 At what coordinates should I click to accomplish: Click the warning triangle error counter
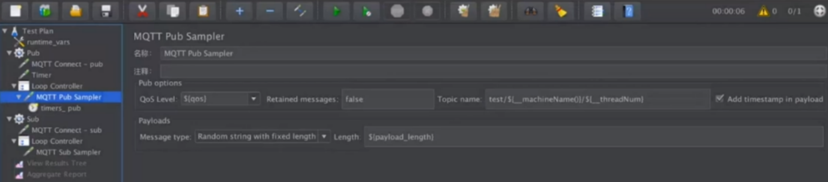(763, 11)
